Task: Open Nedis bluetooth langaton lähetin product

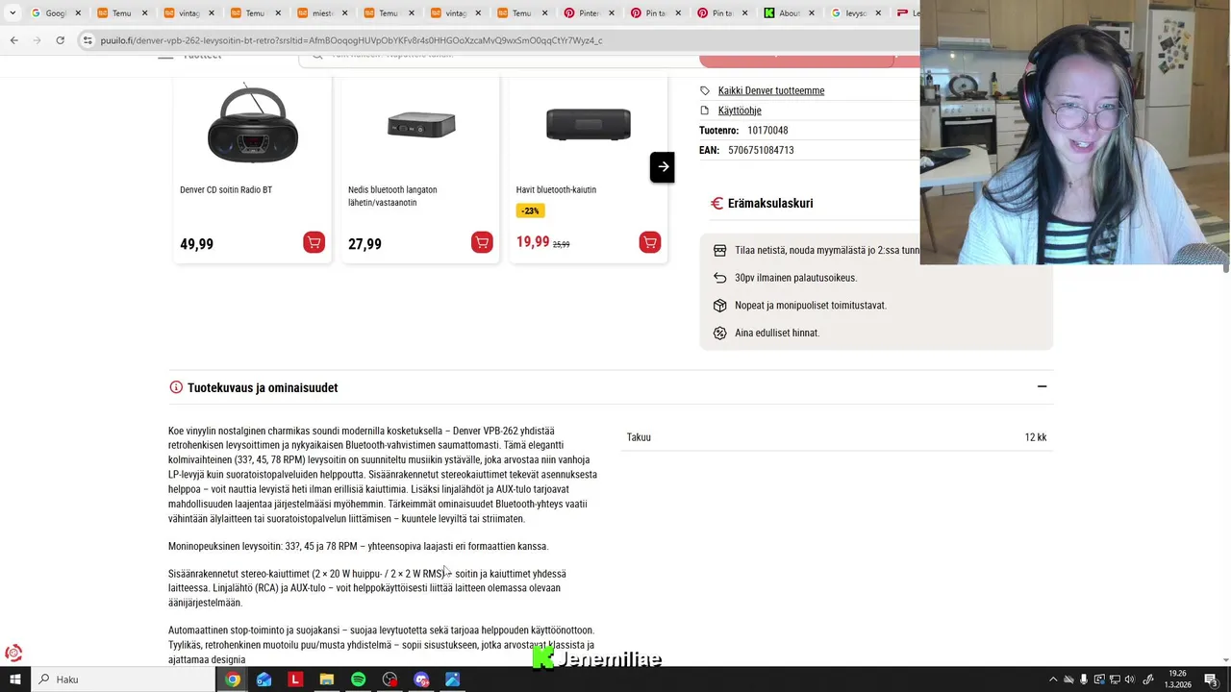Action: tap(392, 196)
